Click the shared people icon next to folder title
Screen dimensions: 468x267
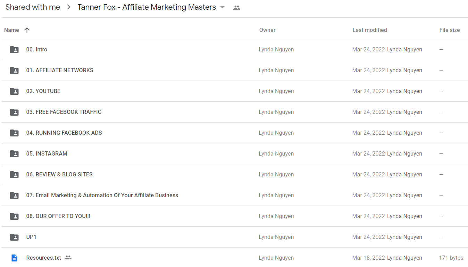click(237, 8)
